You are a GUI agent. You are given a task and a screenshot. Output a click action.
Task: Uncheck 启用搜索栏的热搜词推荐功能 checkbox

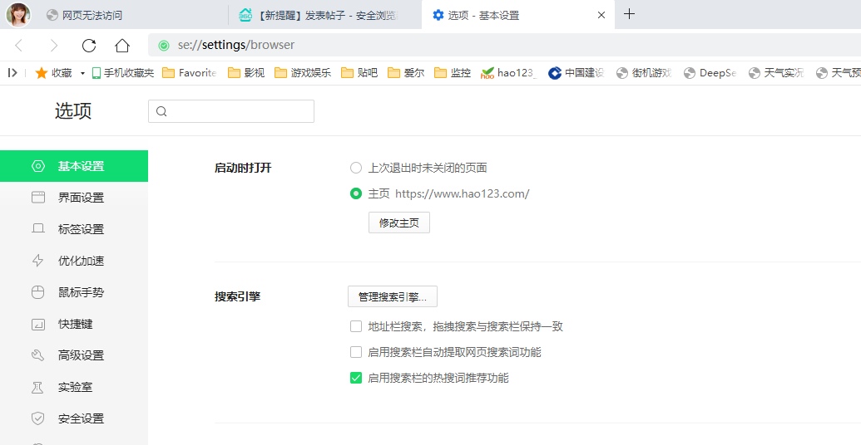click(x=356, y=378)
